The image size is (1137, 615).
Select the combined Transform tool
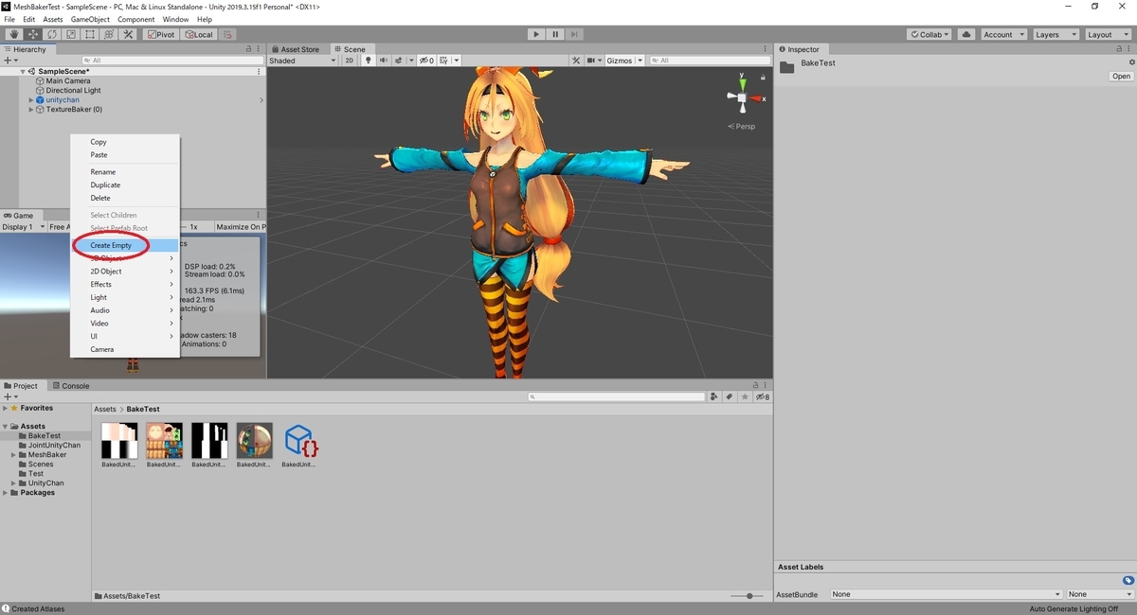point(109,34)
